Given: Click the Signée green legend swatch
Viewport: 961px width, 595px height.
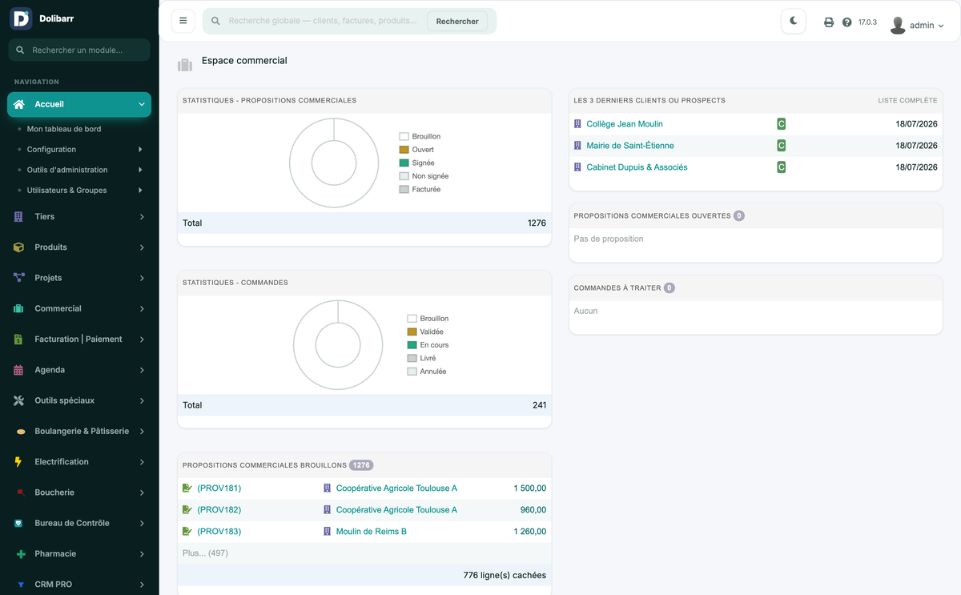Looking at the screenshot, I should click(x=404, y=163).
